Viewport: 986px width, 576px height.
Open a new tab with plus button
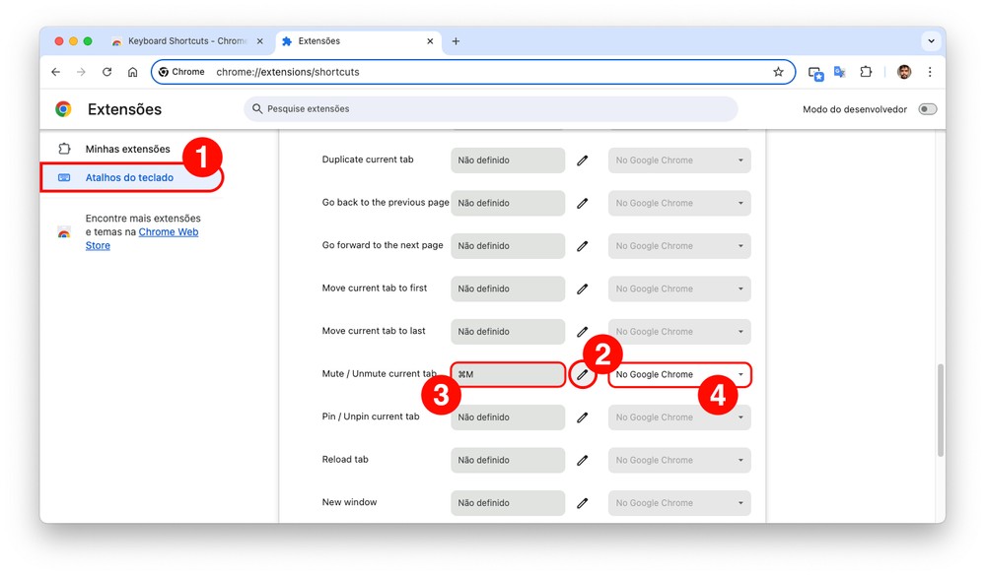click(456, 41)
